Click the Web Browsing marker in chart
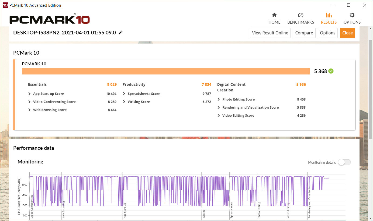373x221 pixels. pyautogui.click(x=63, y=209)
